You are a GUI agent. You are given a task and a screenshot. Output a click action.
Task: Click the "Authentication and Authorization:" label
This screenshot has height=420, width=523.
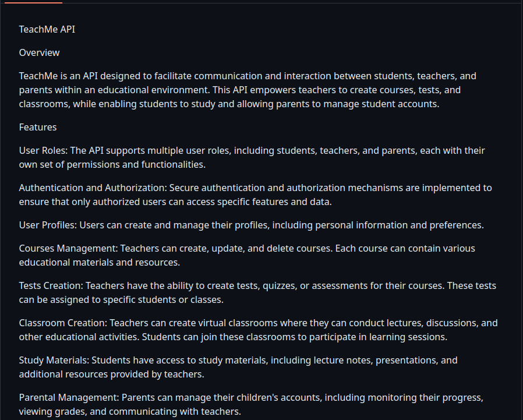click(92, 188)
